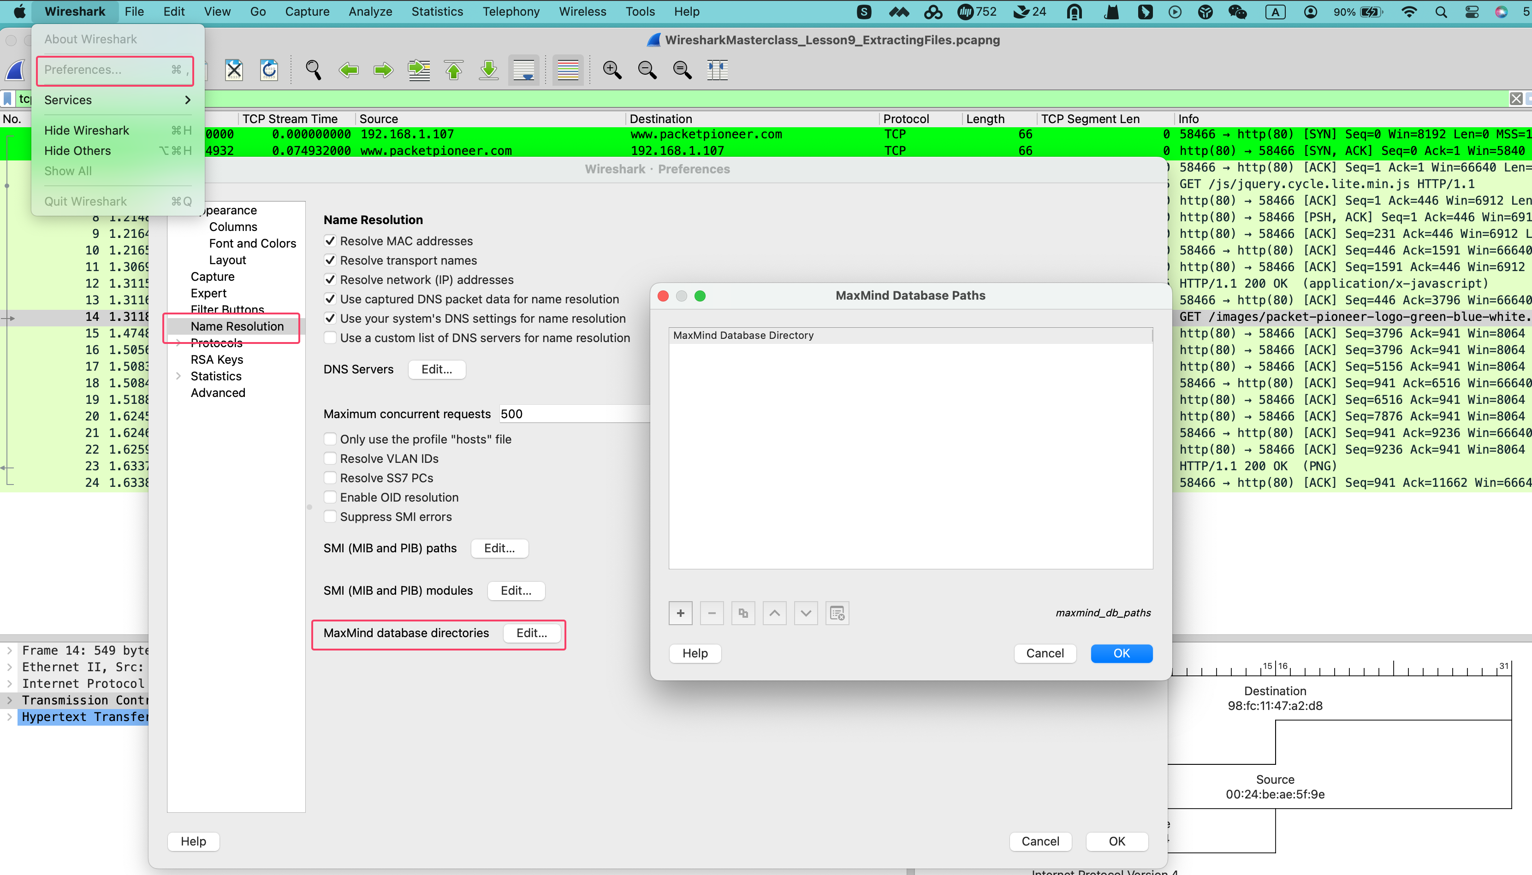Uncheck Resolve MAC addresses
The width and height of the screenshot is (1532, 875).
(x=330, y=240)
